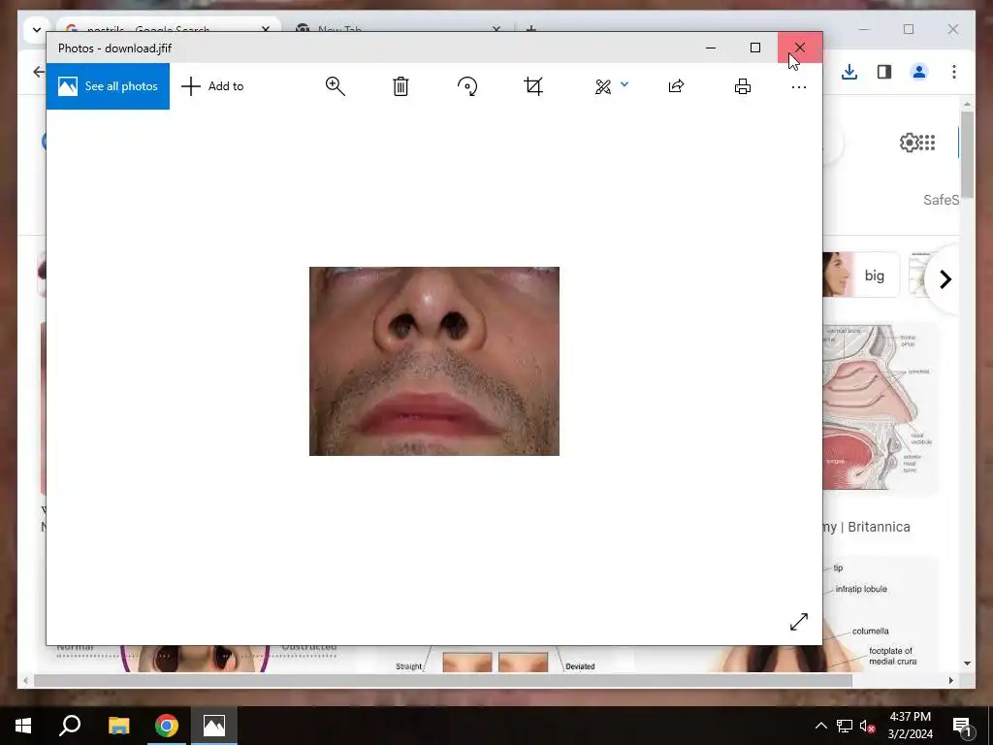Click Chrome's back arrow

point(39,72)
